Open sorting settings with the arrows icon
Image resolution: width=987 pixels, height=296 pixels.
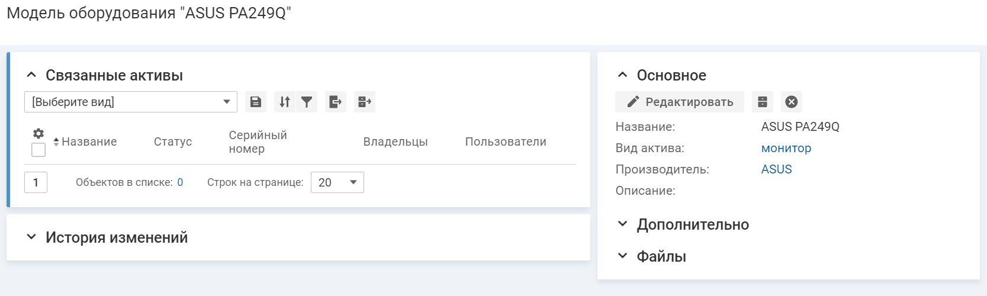(285, 102)
